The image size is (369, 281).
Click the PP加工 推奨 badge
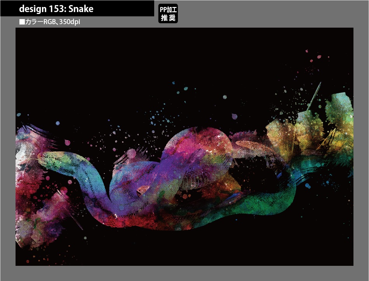tap(168, 14)
